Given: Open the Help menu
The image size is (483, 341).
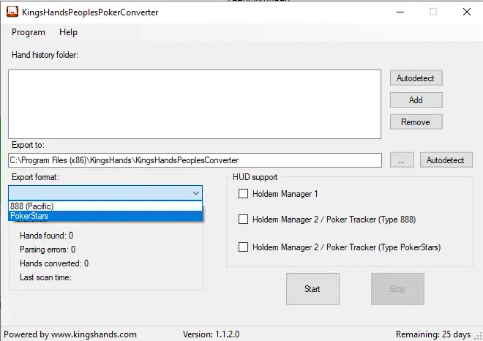Looking at the screenshot, I should coord(68,32).
